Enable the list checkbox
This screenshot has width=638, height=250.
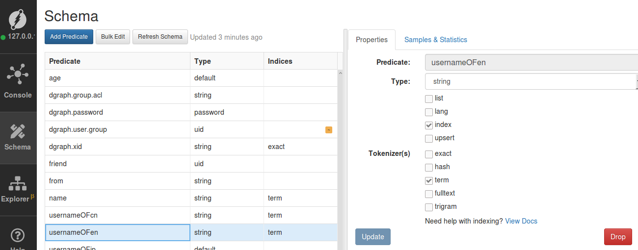[429, 99]
